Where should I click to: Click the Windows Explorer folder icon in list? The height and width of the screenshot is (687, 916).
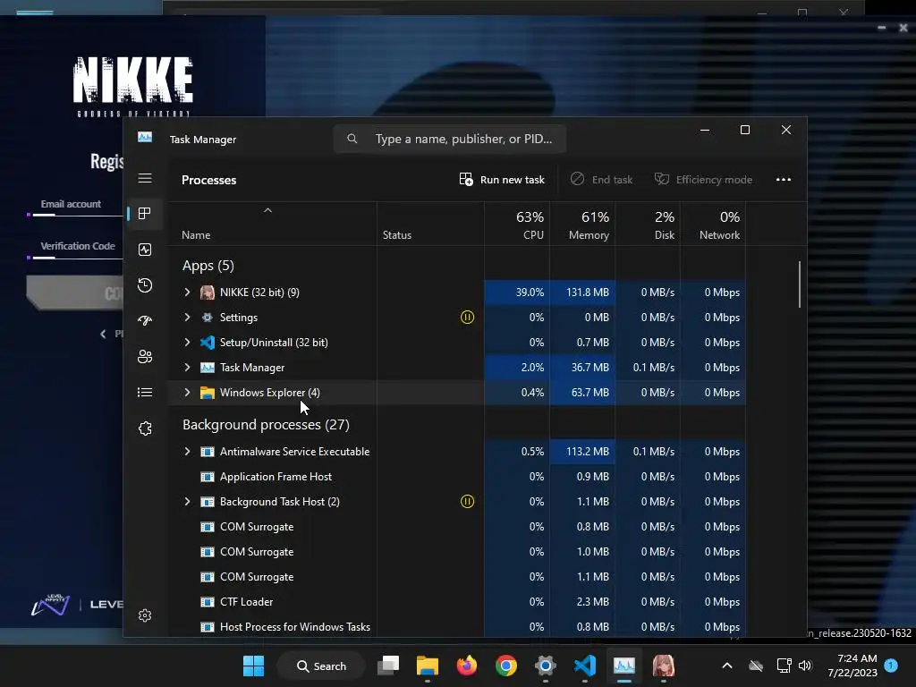(x=208, y=393)
